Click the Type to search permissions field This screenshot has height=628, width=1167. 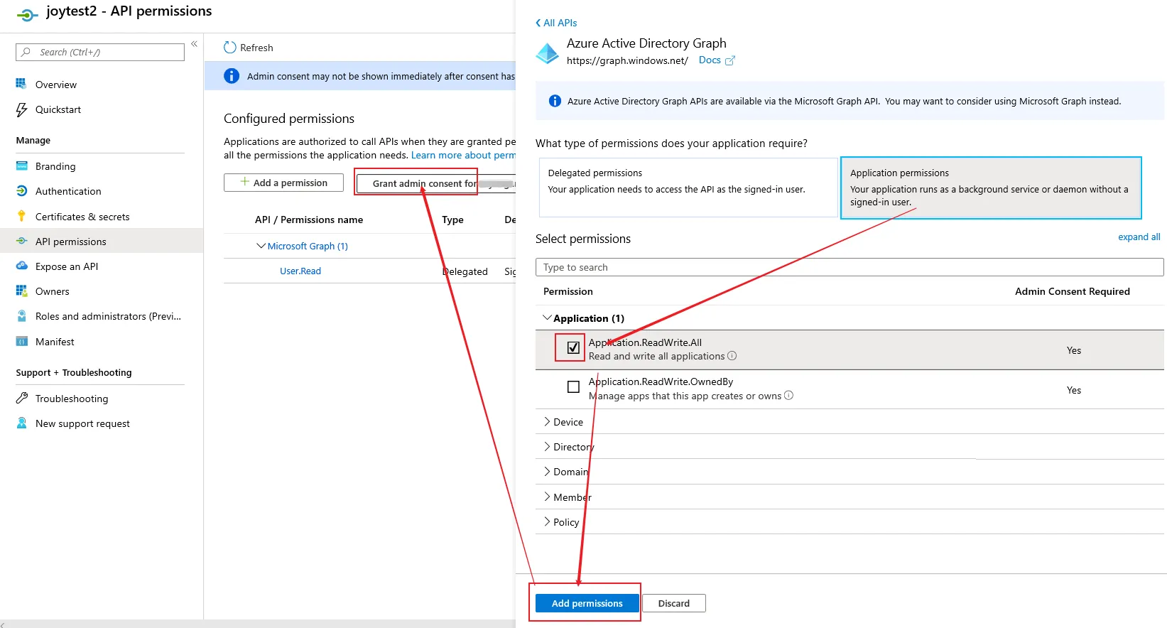pyautogui.click(x=850, y=267)
